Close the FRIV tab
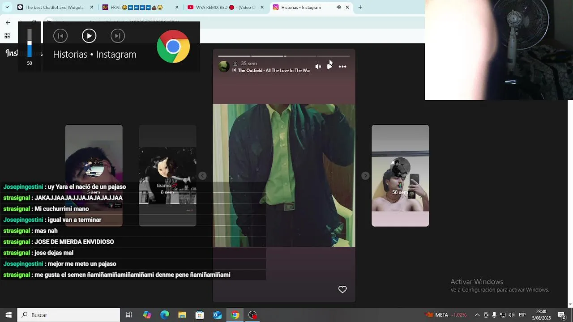 177,7
